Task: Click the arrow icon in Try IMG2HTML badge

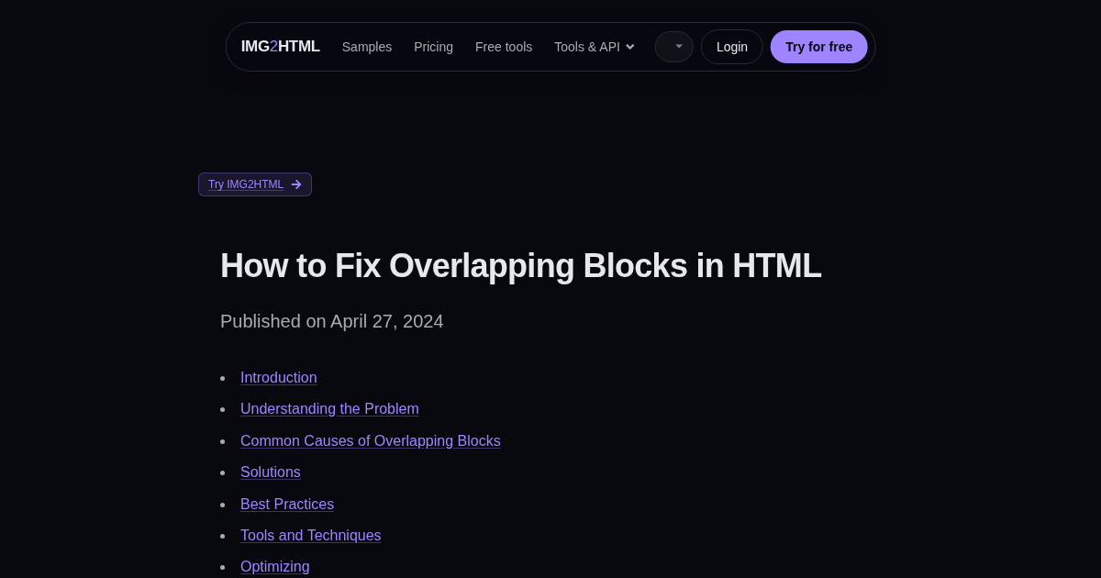Action: 296,184
